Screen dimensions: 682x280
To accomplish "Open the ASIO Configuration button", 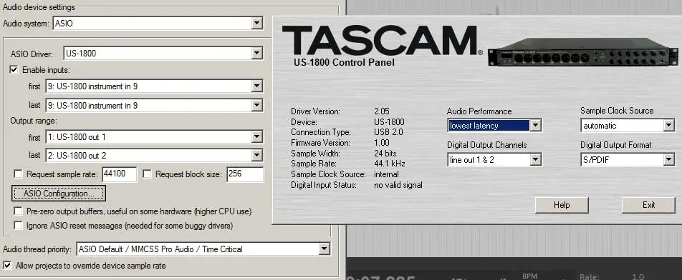I will (59, 194).
